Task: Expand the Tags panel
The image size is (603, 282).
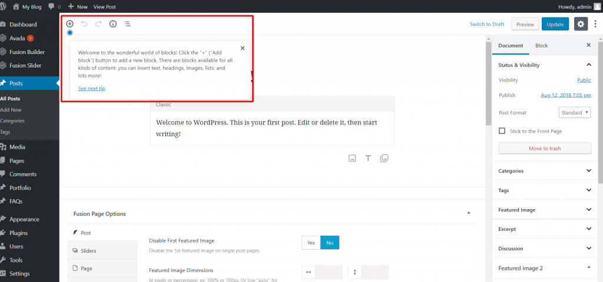Action: tap(588, 190)
